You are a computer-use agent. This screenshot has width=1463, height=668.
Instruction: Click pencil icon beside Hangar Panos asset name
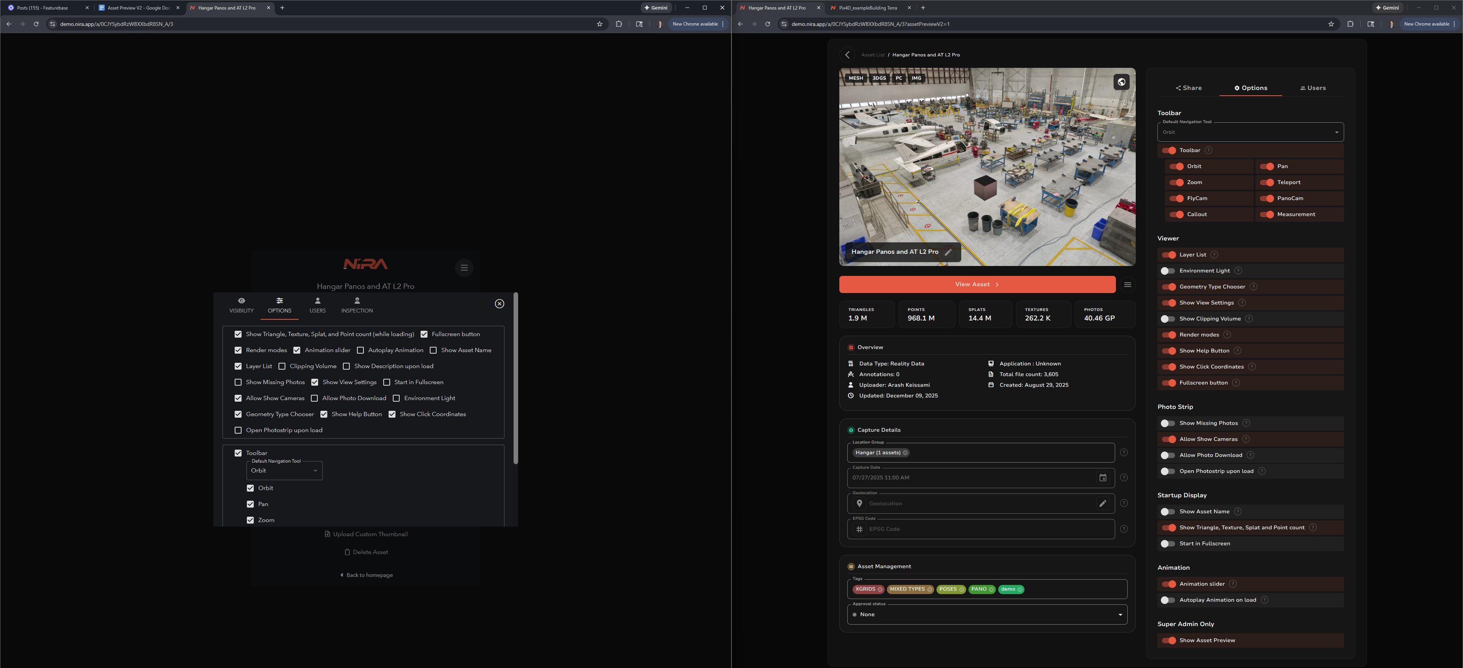[948, 252]
